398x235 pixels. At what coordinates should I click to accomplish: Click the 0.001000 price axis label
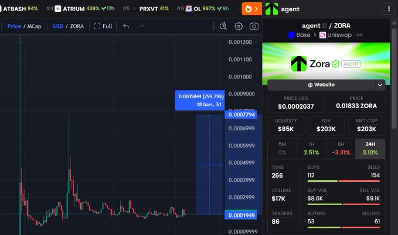coord(240,77)
